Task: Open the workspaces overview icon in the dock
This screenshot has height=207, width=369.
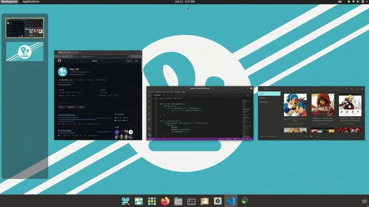Action: [139, 201]
